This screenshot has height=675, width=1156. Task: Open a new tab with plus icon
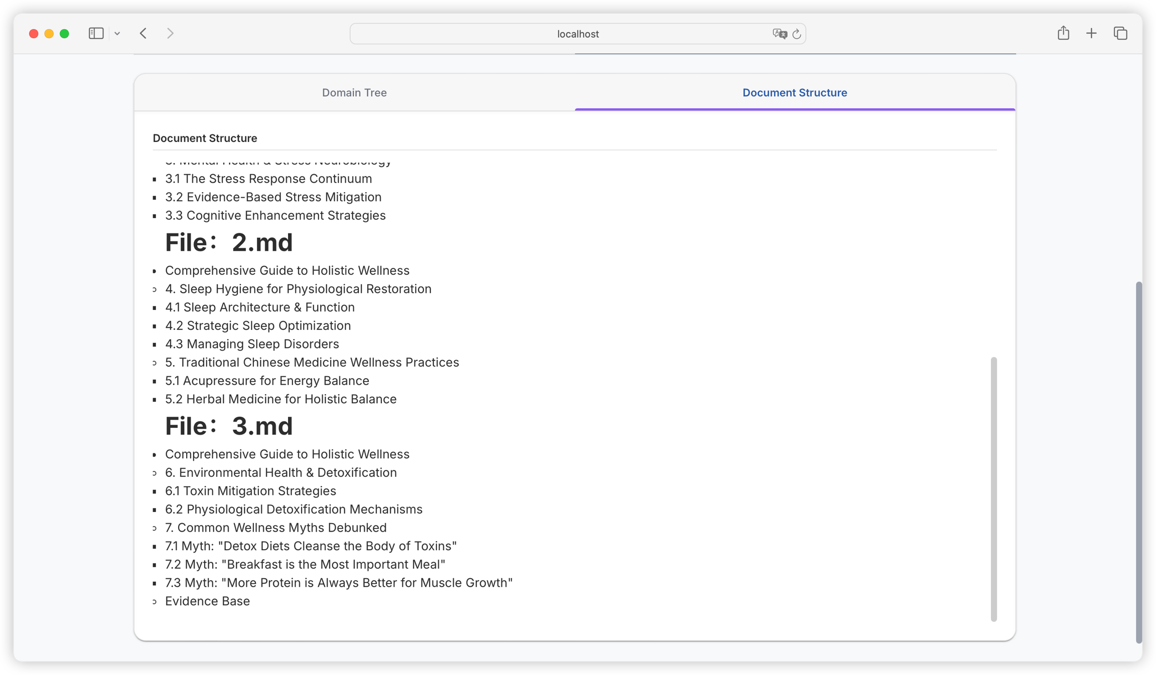pyautogui.click(x=1091, y=34)
